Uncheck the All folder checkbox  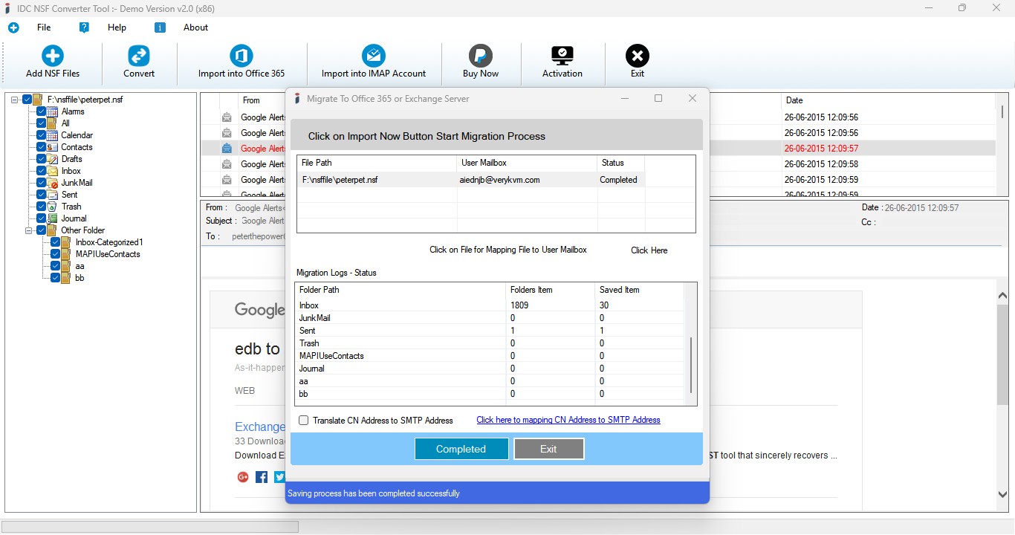tap(42, 123)
